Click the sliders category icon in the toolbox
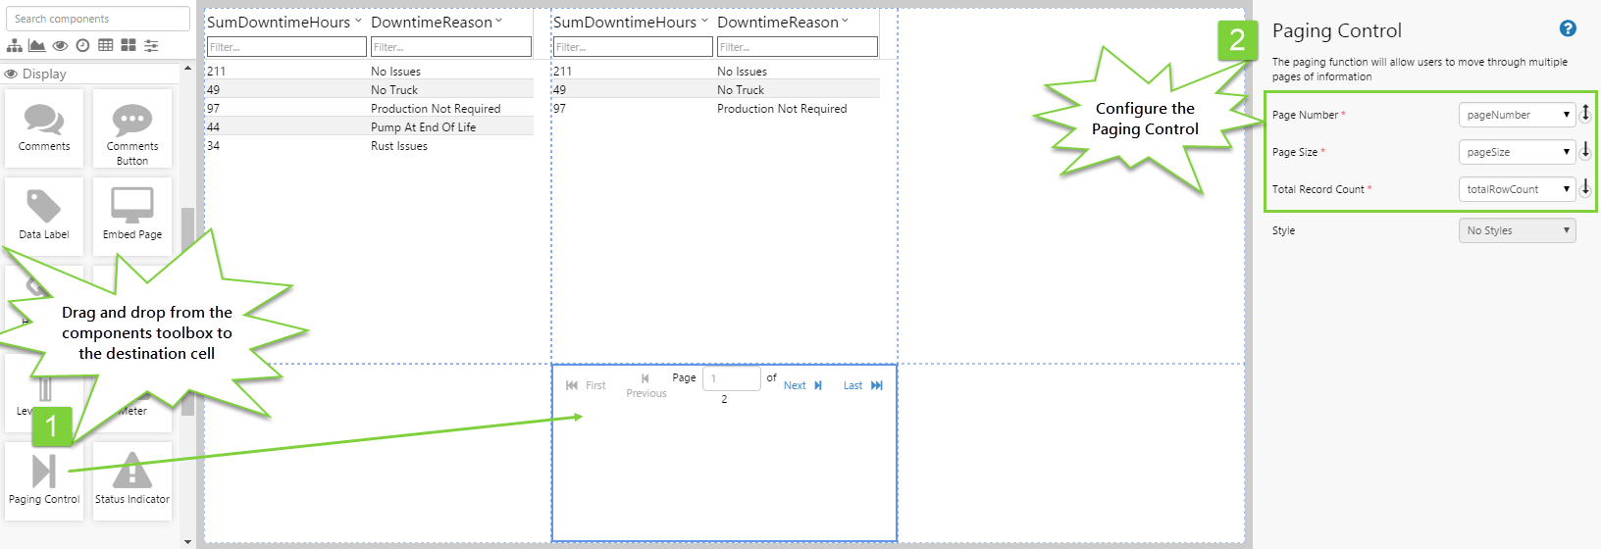This screenshot has height=549, width=1601. click(x=151, y=45)
